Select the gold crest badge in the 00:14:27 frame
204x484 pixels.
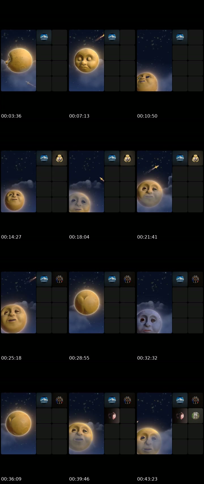point(59,158)
